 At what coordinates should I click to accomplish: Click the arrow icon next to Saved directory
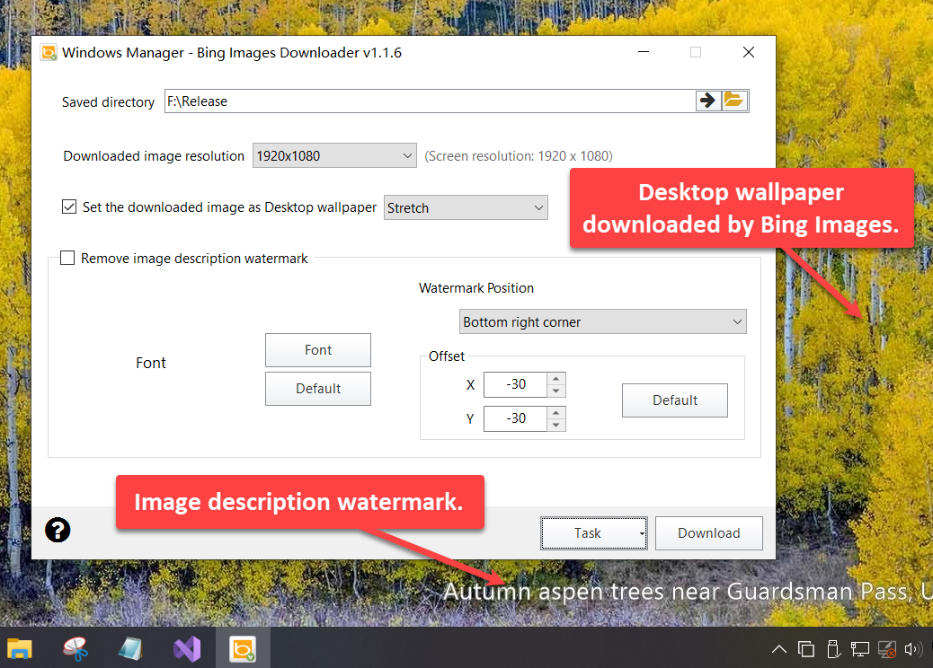click(708, 101)
